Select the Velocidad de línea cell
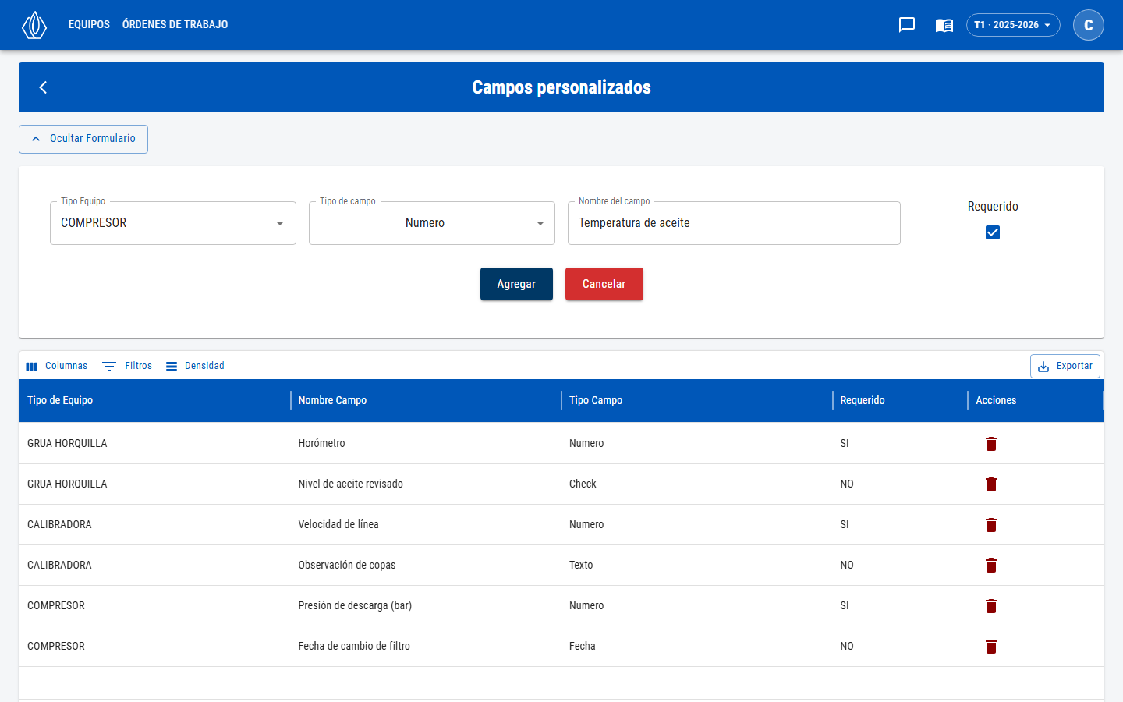This screenshot has width=1123, height=702. click(426, 524)
